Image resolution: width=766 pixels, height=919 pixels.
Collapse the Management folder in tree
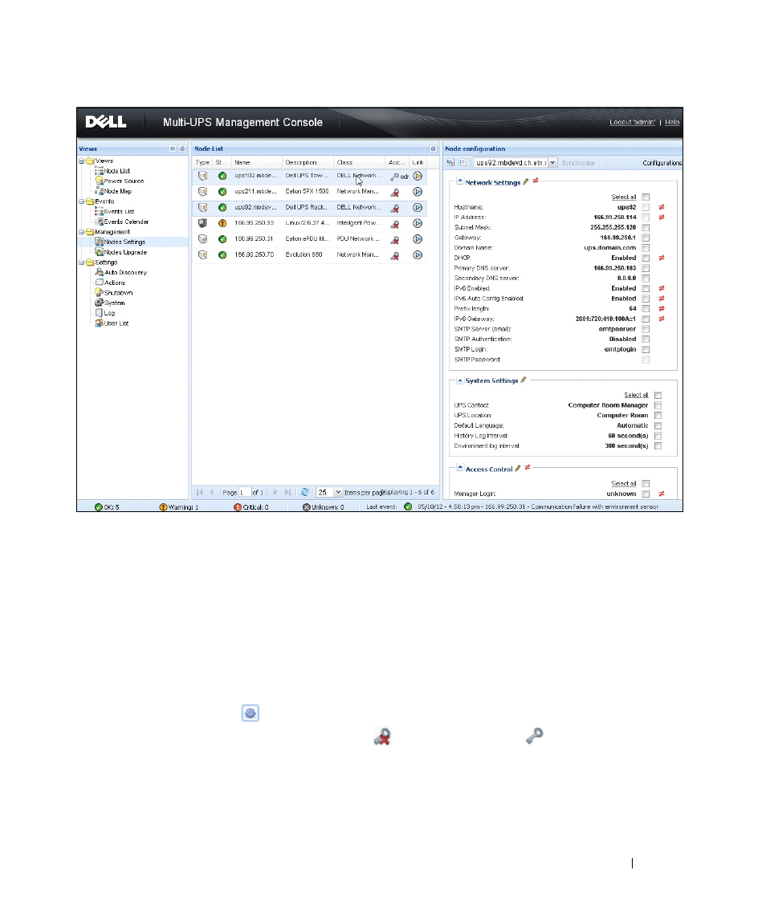click(82, 231)
